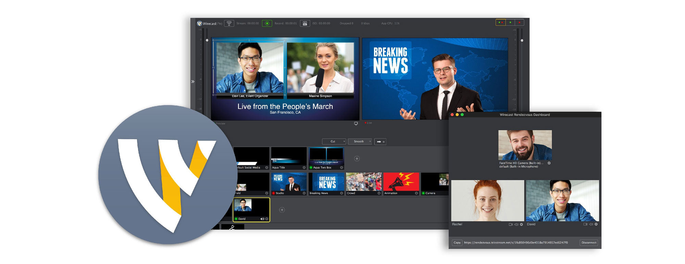The height and width of the screenshot is (264, 685).
Task: Select the preview-and-live dual layout button
Action: [501, 23]
